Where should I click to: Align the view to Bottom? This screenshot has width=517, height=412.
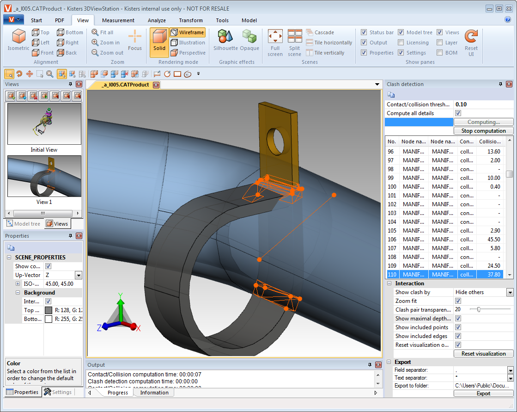coord(70,32)
